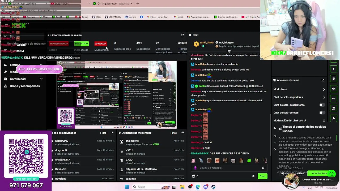Click the Aceptar todas cookies button
Viewport: 340px width, 191px height.
tap(320, 173)
